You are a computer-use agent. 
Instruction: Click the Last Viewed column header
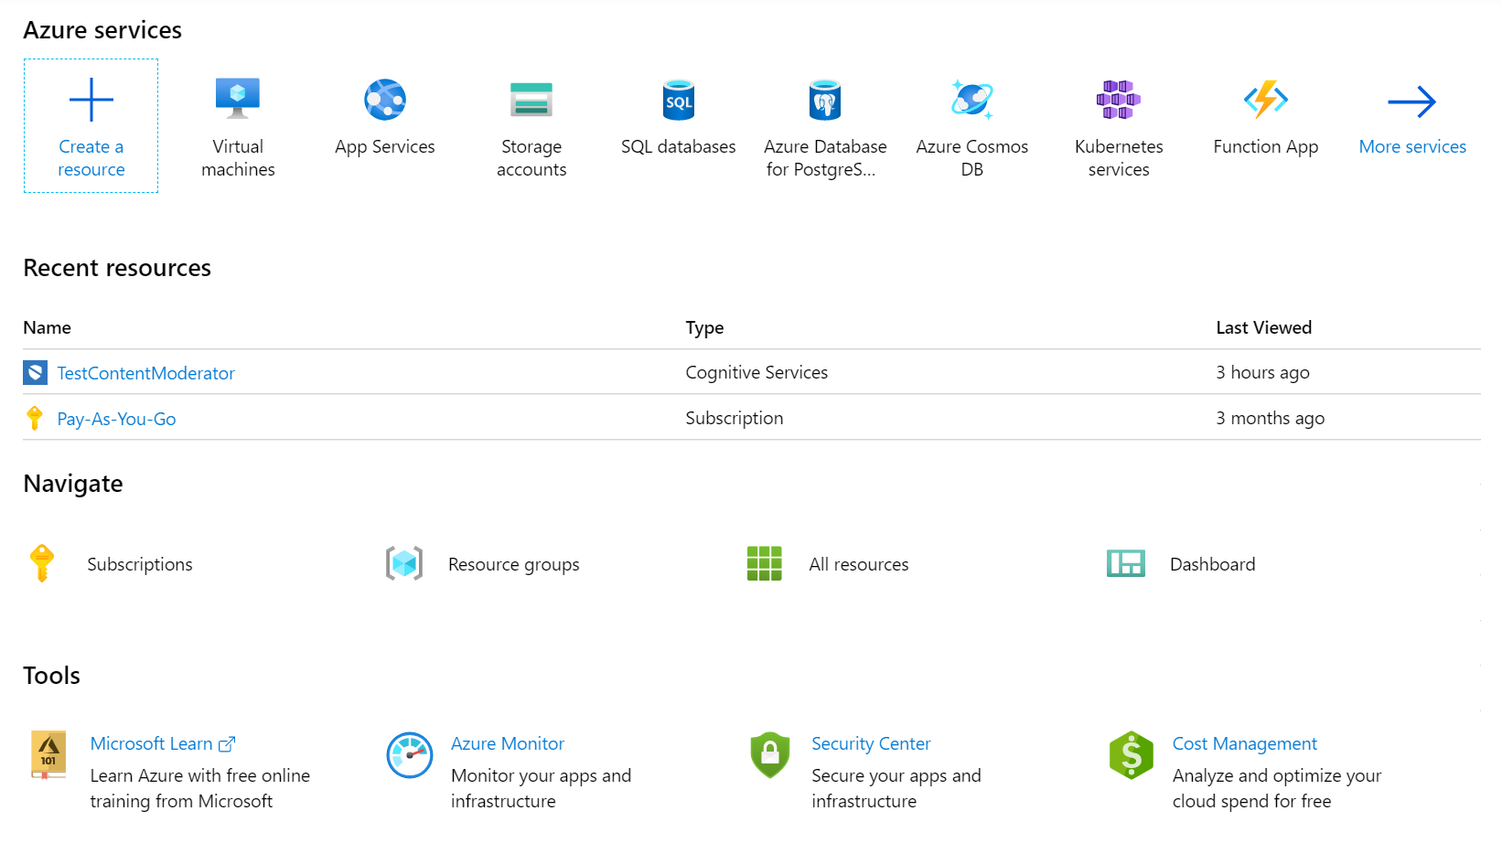point(1264,327)
